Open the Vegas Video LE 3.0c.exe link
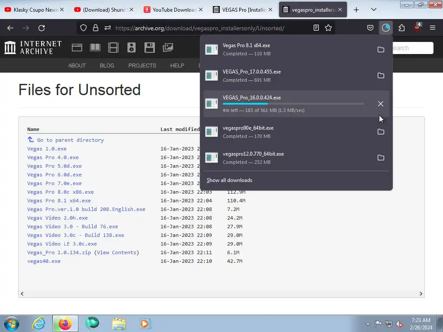 coord(62,244)
